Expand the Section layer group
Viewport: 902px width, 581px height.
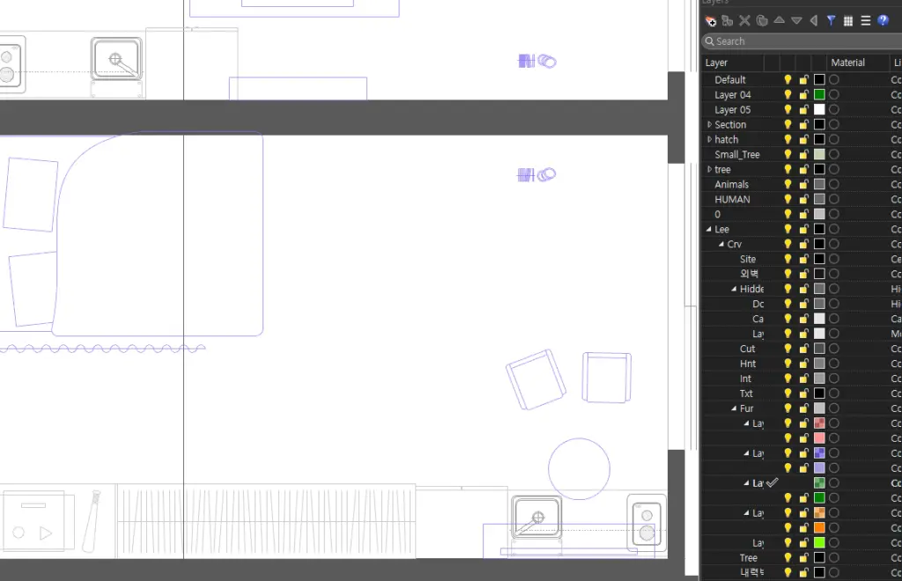coord(709,125)
